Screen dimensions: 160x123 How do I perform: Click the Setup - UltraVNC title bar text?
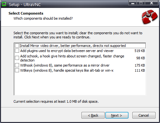coord(25,4)
